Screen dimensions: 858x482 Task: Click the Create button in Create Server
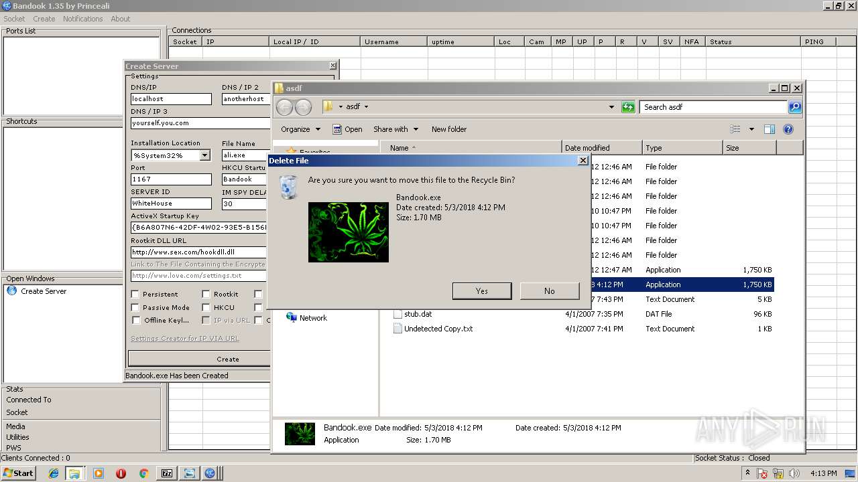click(x=200, y=359)
